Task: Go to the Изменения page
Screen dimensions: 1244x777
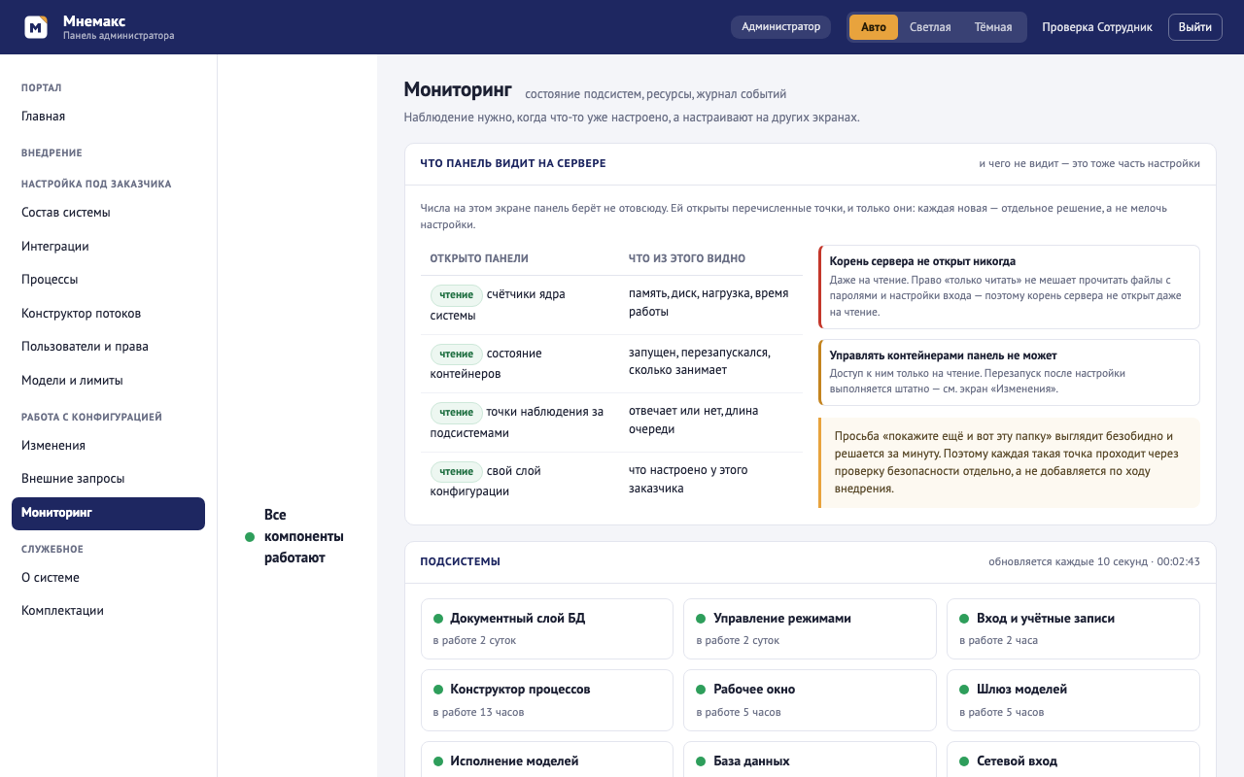Action: 108,446
